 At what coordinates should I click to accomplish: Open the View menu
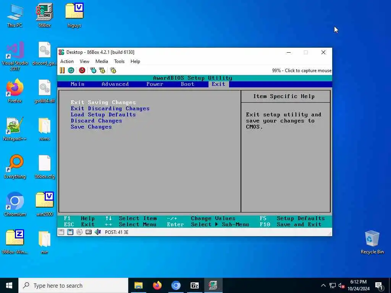click(84, 61)
